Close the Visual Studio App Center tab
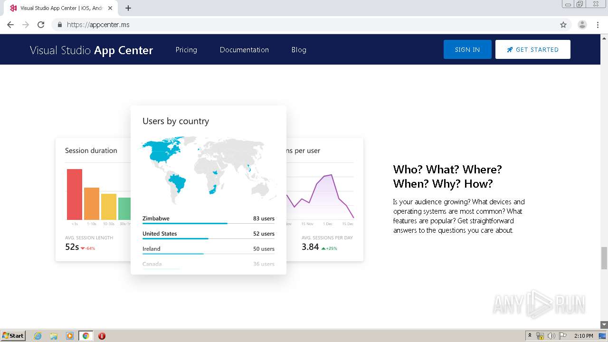 click(x=111, y=8)
